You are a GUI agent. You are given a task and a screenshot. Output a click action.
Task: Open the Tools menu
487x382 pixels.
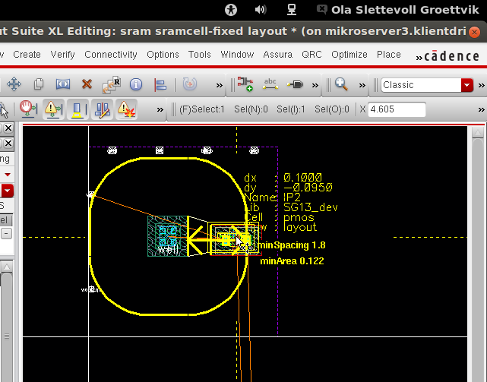point(199,55)
